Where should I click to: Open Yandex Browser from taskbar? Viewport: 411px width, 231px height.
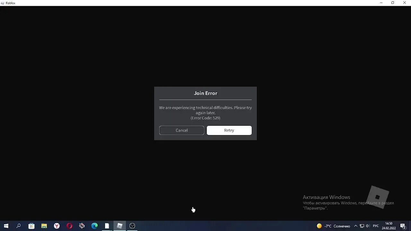click(x=57, y=226)
